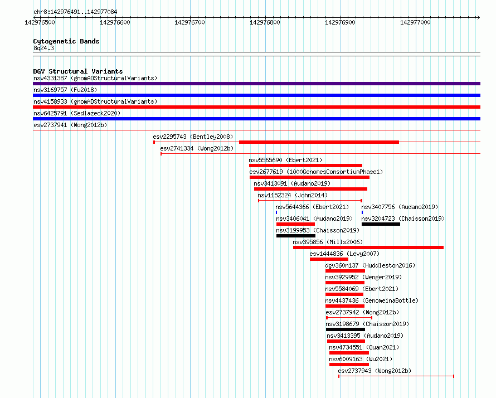Open nsv5644366 (Ebert2021) label
The image size is (496, 398).
point(312,207)
